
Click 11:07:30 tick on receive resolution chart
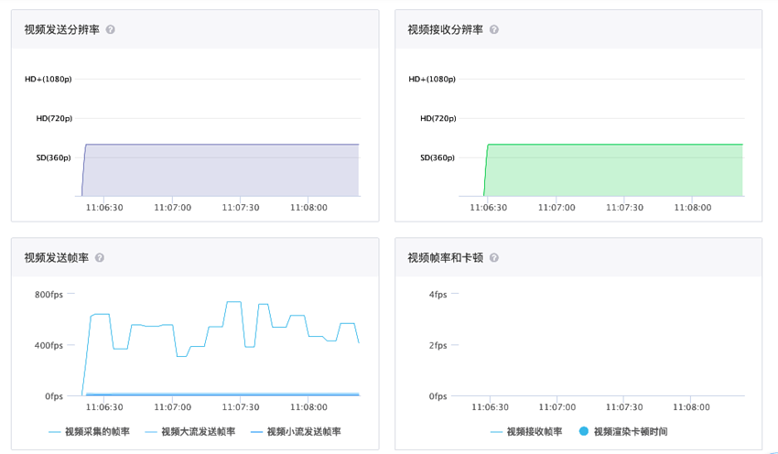(x=624, y=208)
